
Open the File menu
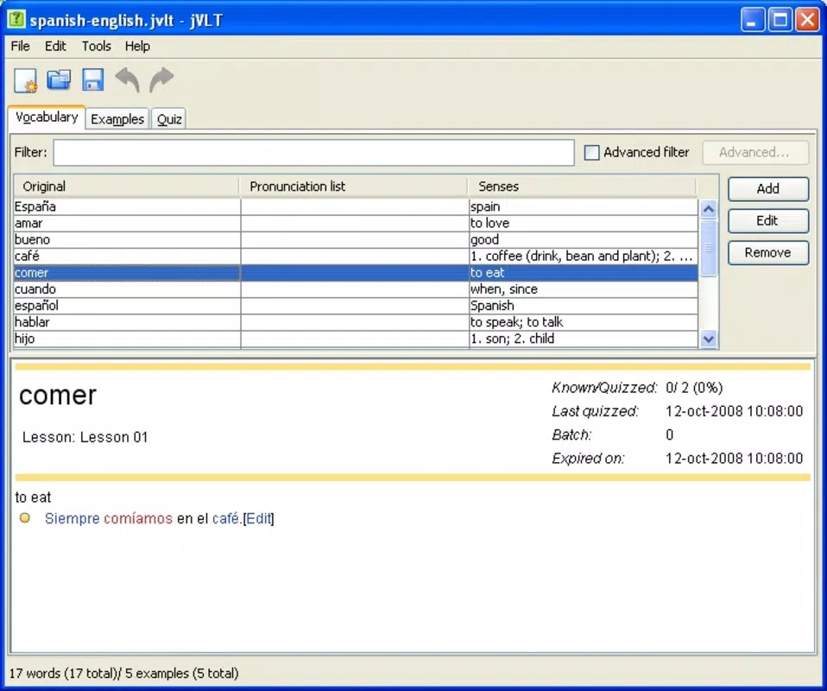point(21,47)
